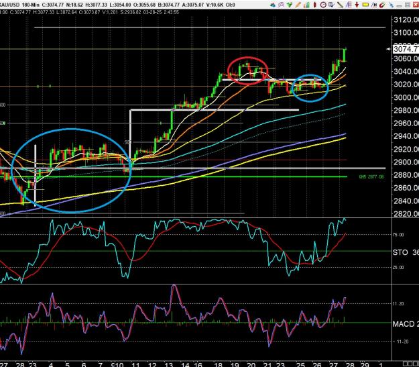The image size is (419, 367).
Task: Click the 3100.00 price axis label
Action: (x=406, y=32)
